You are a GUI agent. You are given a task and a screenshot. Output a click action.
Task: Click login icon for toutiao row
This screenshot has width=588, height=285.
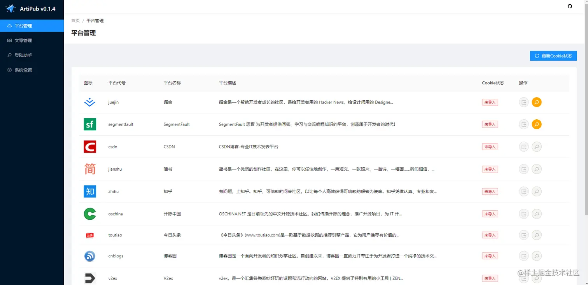[x=524, y=235]
